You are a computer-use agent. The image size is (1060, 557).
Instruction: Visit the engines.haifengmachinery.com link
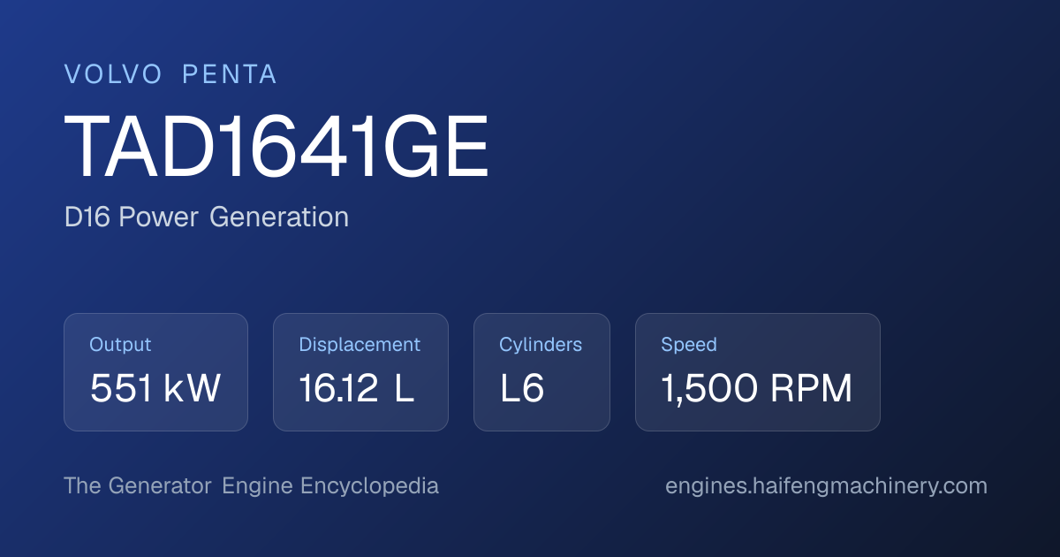[x=826, y=486]
